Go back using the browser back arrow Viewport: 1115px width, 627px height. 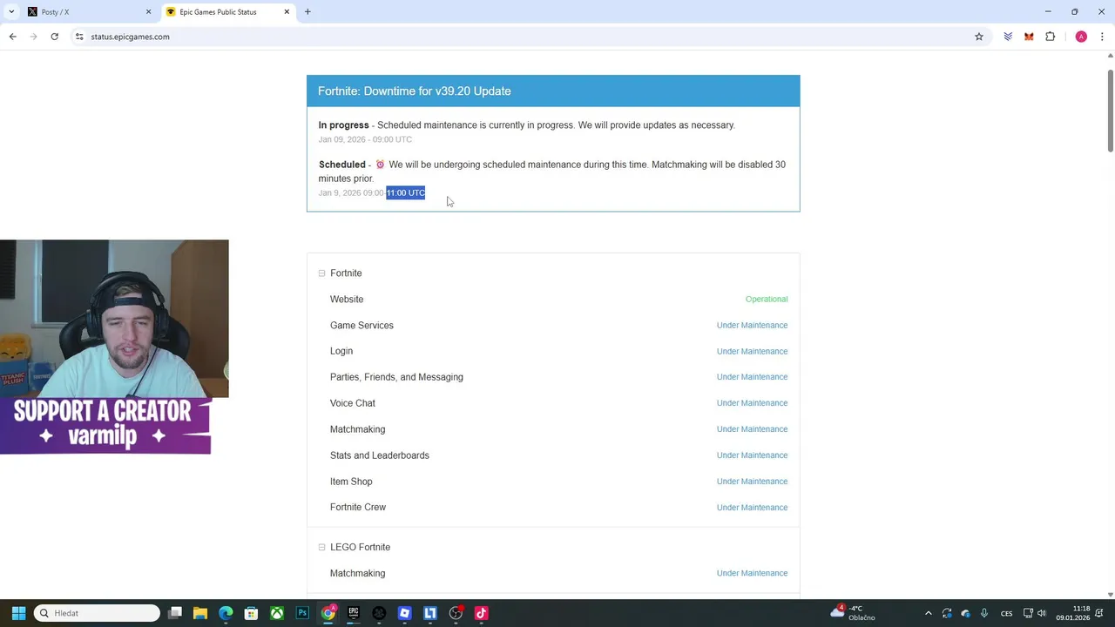click(12, 37)
